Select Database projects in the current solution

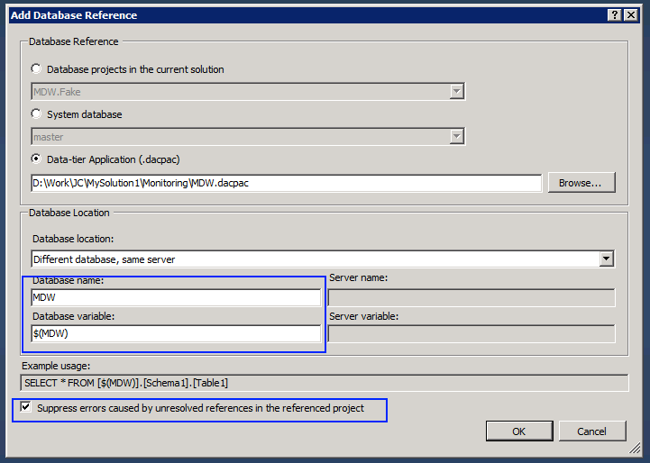36,68
